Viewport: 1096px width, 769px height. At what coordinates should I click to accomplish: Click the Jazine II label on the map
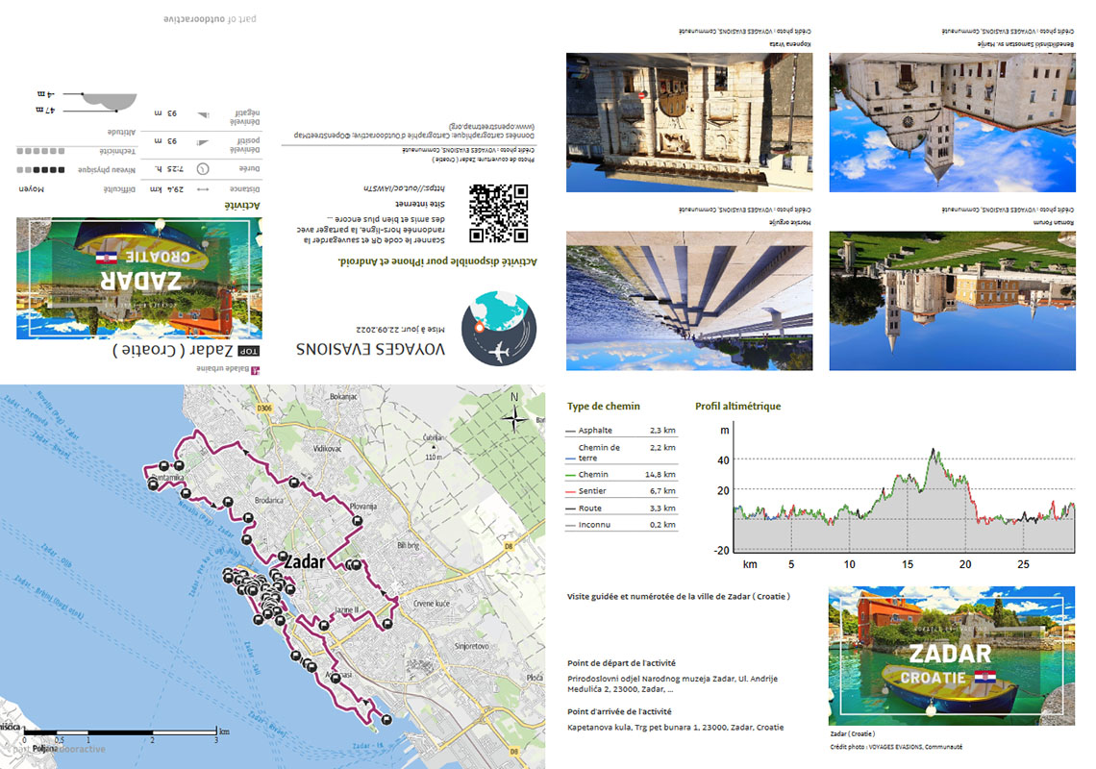tap(346, 609)
